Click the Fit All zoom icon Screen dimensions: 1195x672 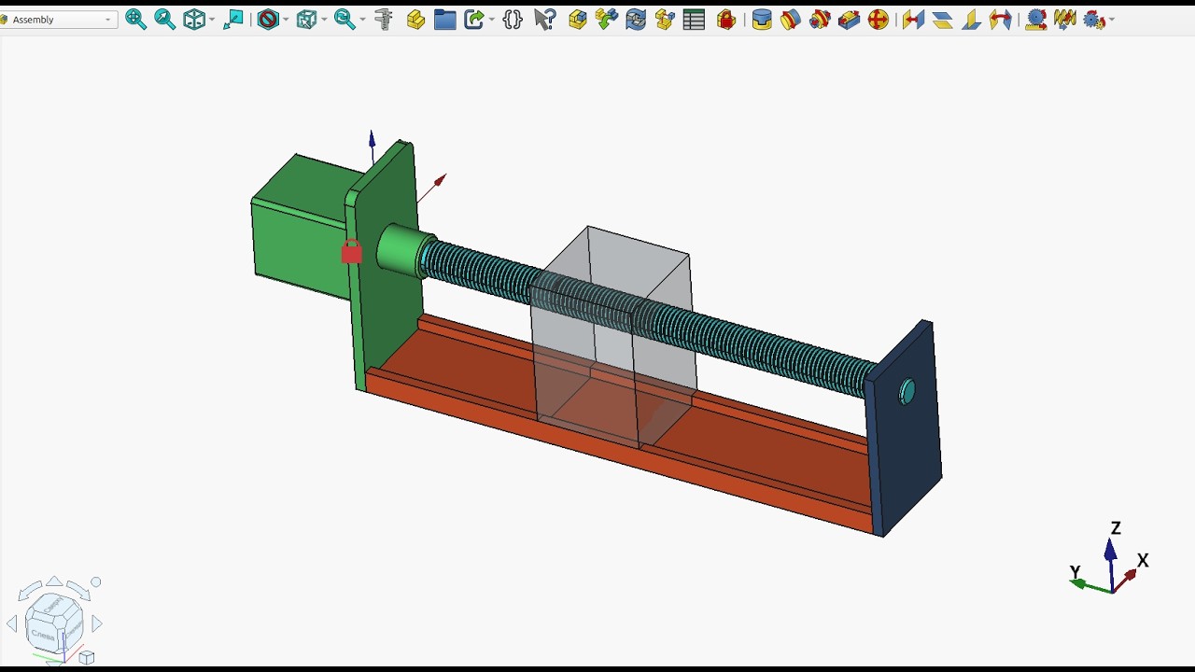(136, 20)
